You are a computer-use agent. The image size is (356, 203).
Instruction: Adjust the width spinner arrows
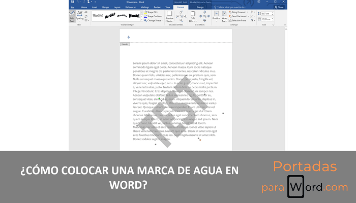pos(273,19)
